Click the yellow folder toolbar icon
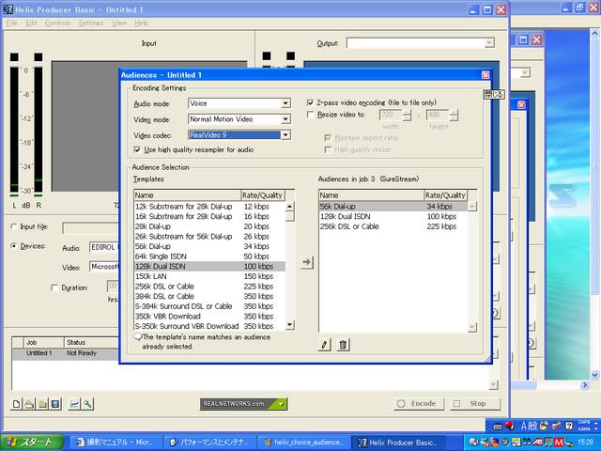 (x=42, y=404)
